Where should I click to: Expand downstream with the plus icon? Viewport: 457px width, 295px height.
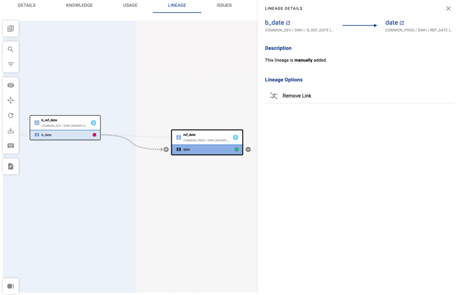tap(248, 149)
